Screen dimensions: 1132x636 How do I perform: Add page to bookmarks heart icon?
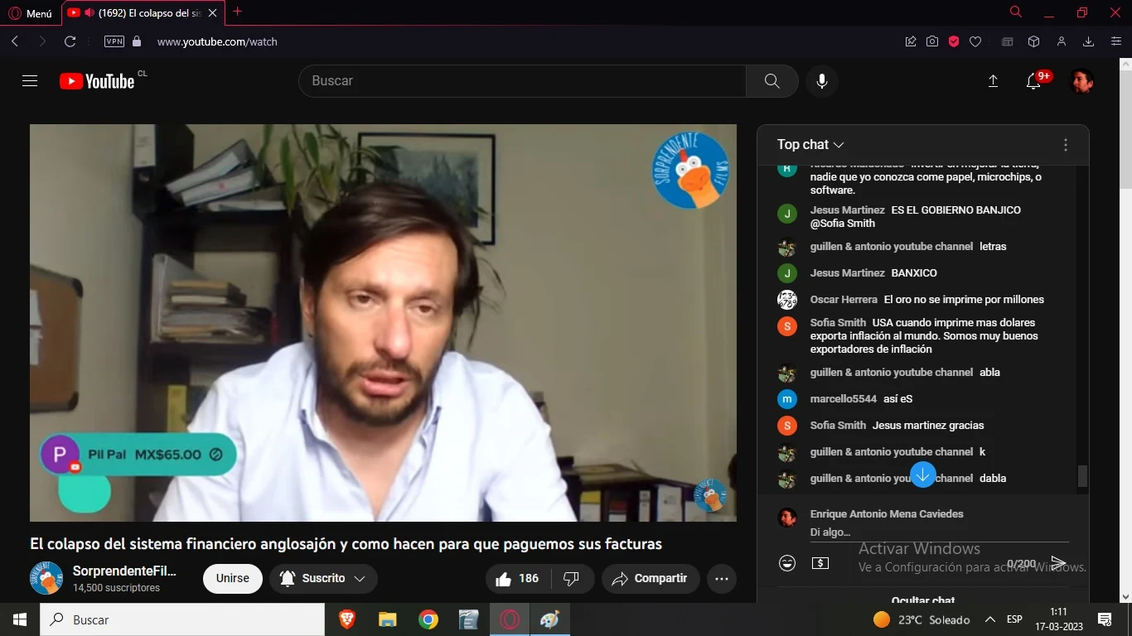[975, 41]
